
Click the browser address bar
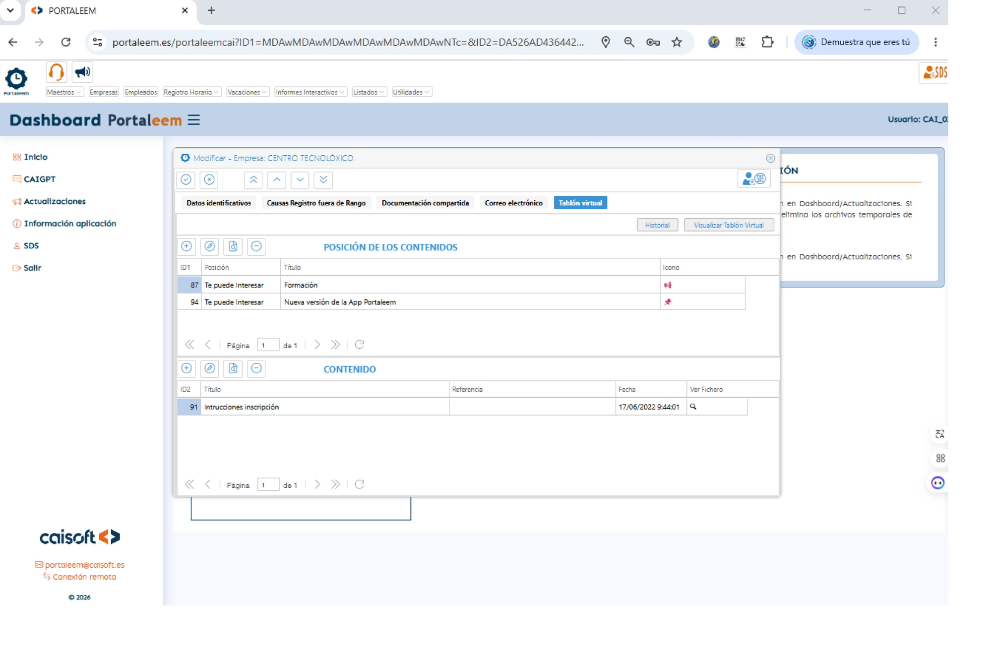(348, 42)
